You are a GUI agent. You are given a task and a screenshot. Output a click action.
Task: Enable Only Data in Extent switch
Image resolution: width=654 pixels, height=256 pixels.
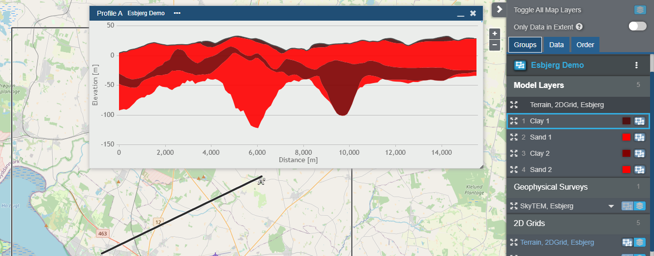click(x=637, y=27)
